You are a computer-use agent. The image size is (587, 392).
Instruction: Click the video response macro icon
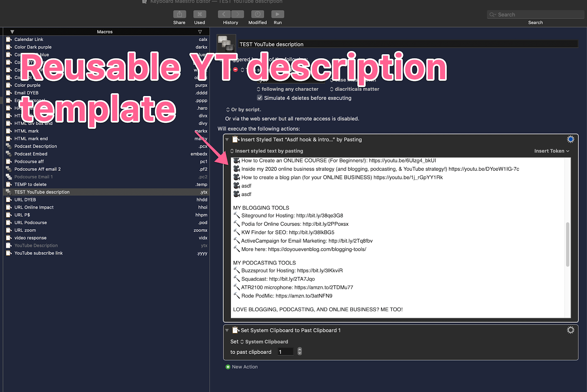pyautogui.click(x=9, y=238)
